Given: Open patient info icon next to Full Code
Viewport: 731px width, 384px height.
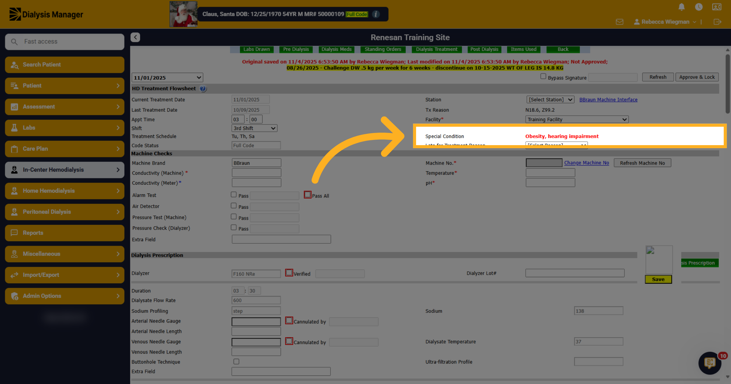Looking at the screenshot, I should pos(376,14).
